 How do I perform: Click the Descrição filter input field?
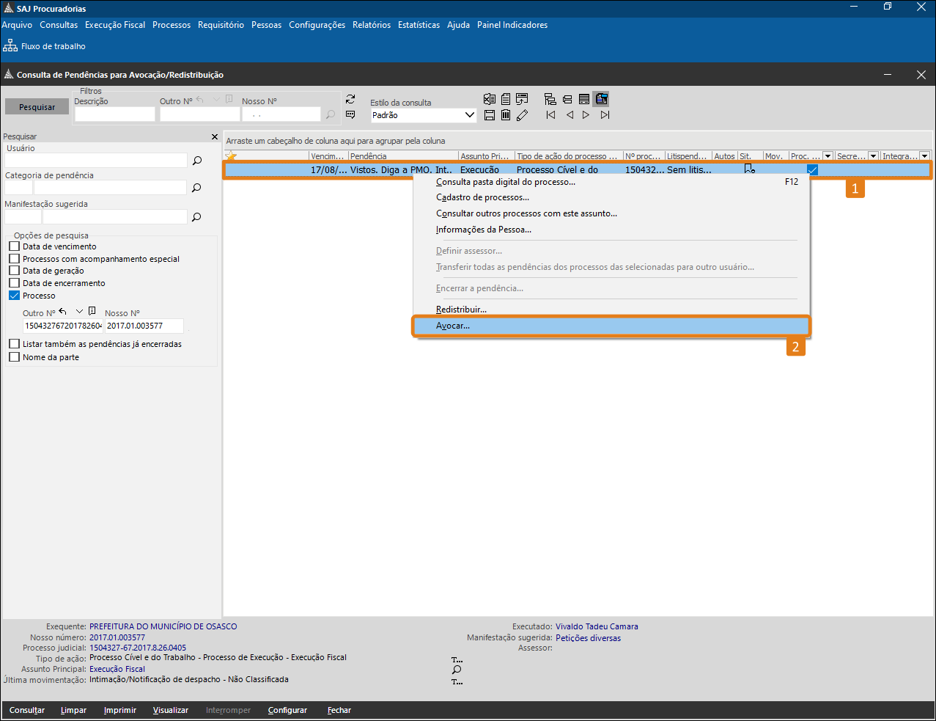(x=114, y=114)
